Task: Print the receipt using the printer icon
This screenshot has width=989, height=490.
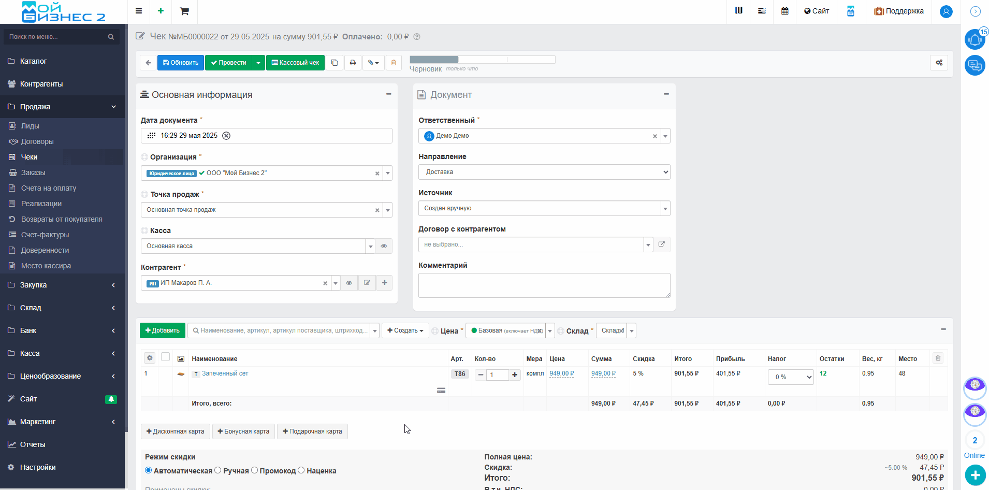Action: click(x=353, y=63)
